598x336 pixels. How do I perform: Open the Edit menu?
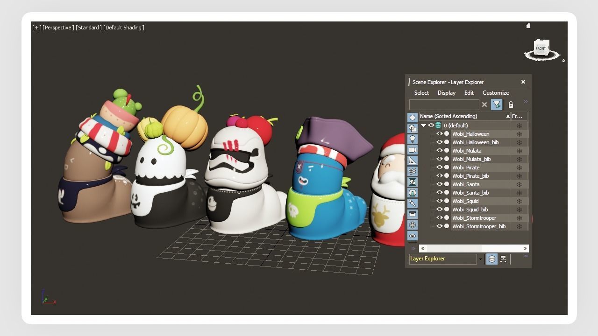pos(469,93)
